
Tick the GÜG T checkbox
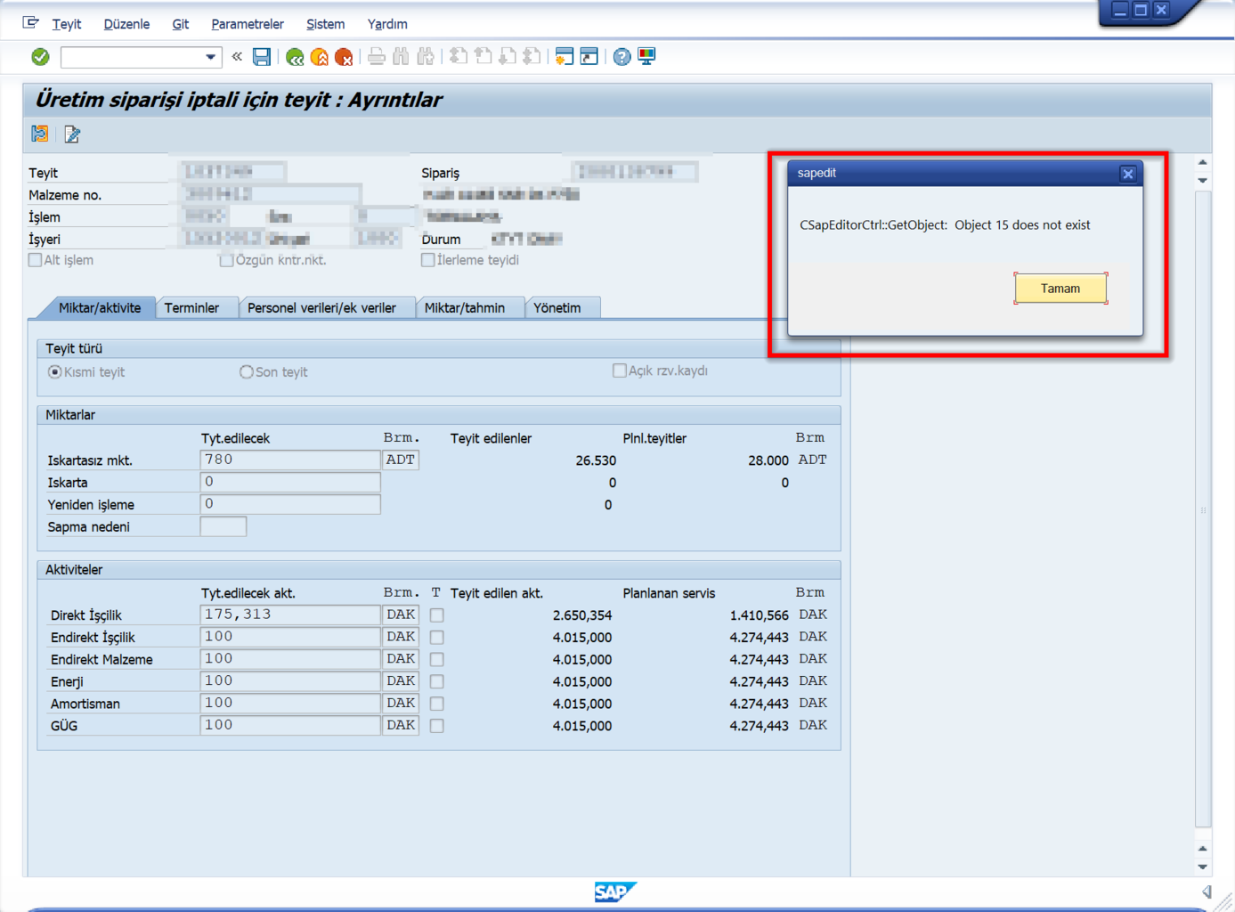click(437, 726)
